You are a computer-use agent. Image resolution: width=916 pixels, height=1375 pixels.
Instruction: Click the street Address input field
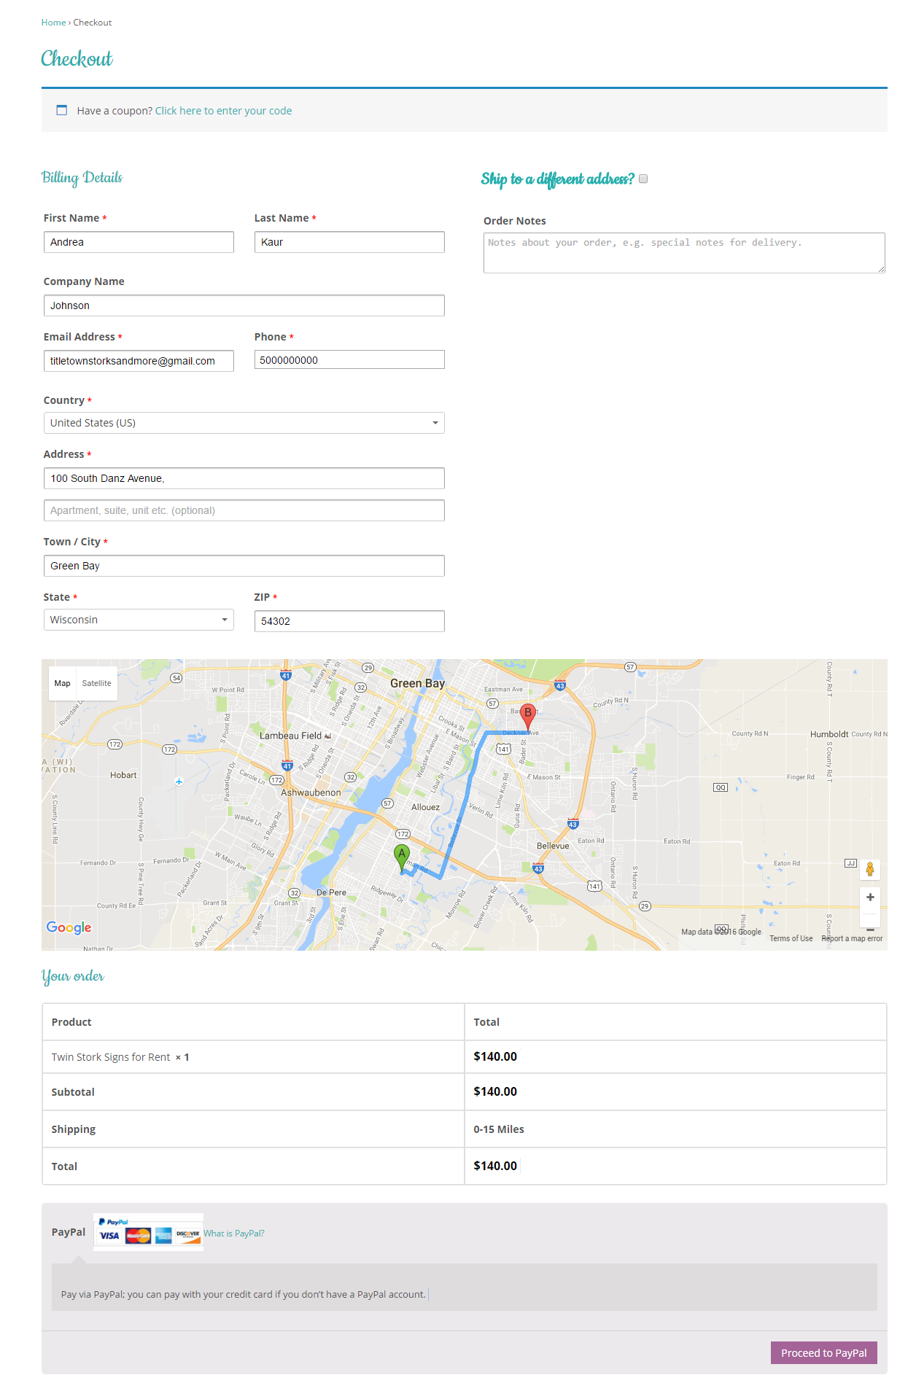pos(244,478)
